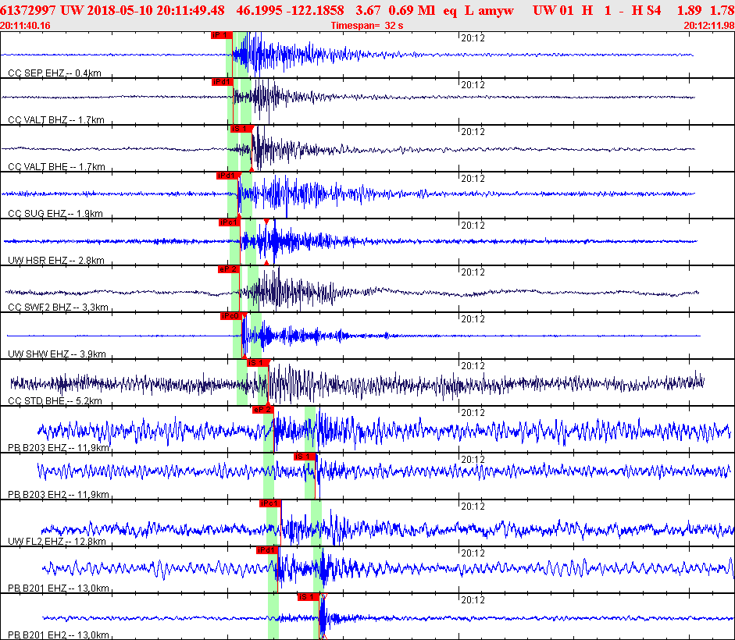The width and height of the screenshot is (735, 640).
Task: Click station label UW SHW EHZ -- 3.9km
Action: [57, 354]
